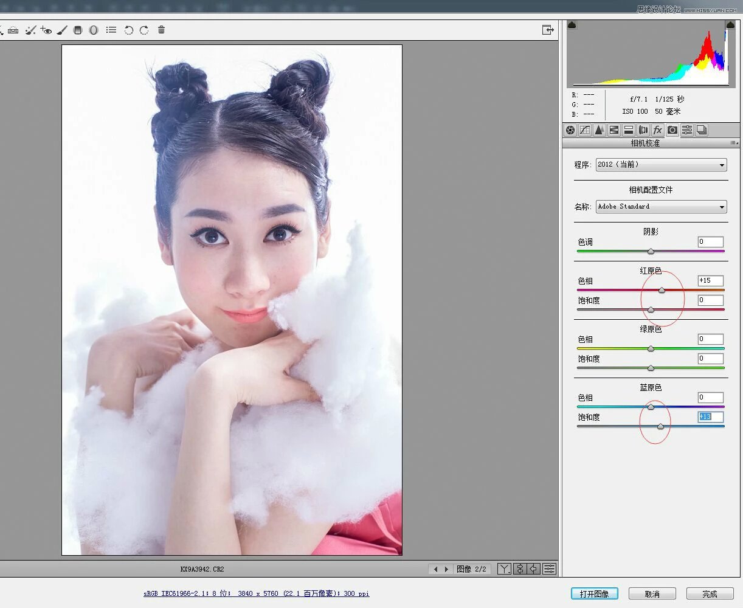Select the Radial Filter tool
743x608 pixels.
93,30
